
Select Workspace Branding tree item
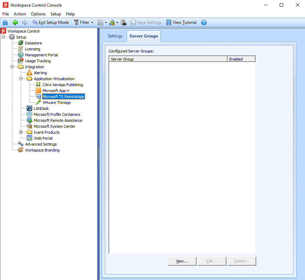tap(42, 150)
